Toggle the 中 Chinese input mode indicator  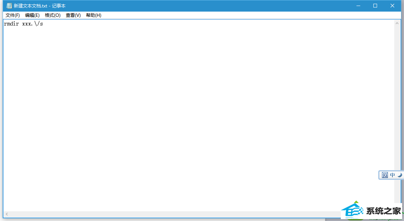(392, 175)
